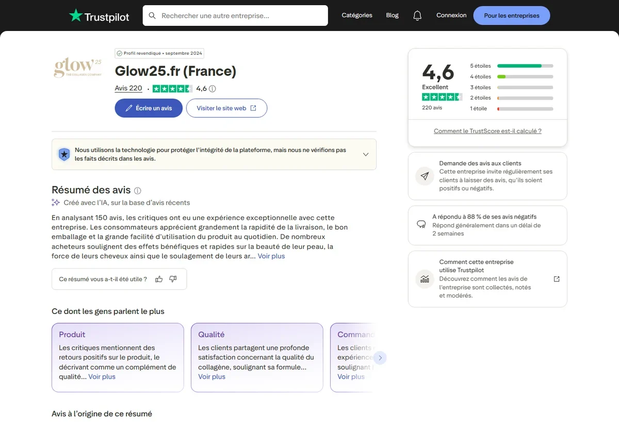Image resolution: width=619 pixels, height=422 pixels.
Task: Click the A répondu à 88 % text
Action: point(484,217)
